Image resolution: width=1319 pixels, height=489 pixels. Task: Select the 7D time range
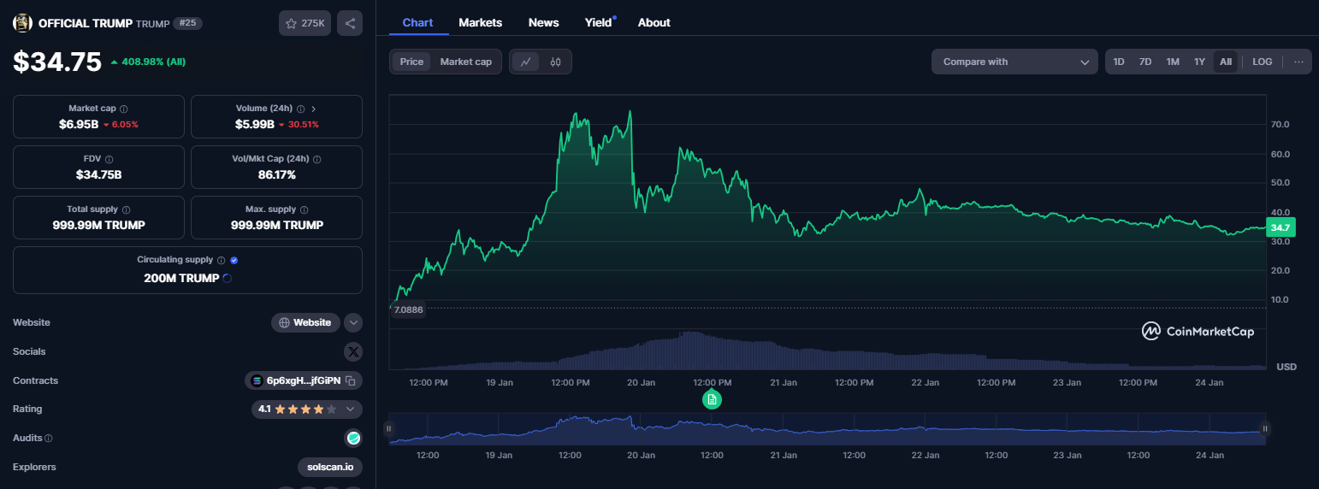tap(1145, 62)
